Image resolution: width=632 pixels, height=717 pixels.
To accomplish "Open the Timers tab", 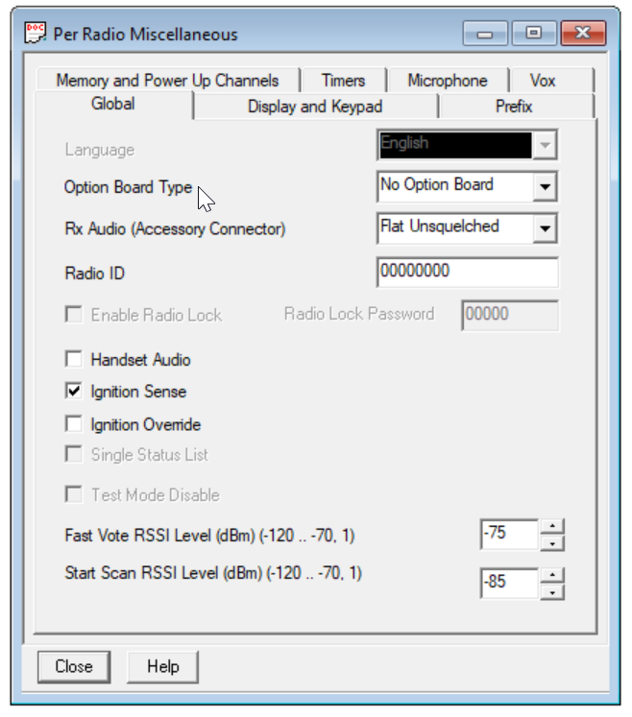I will (343, 81).
